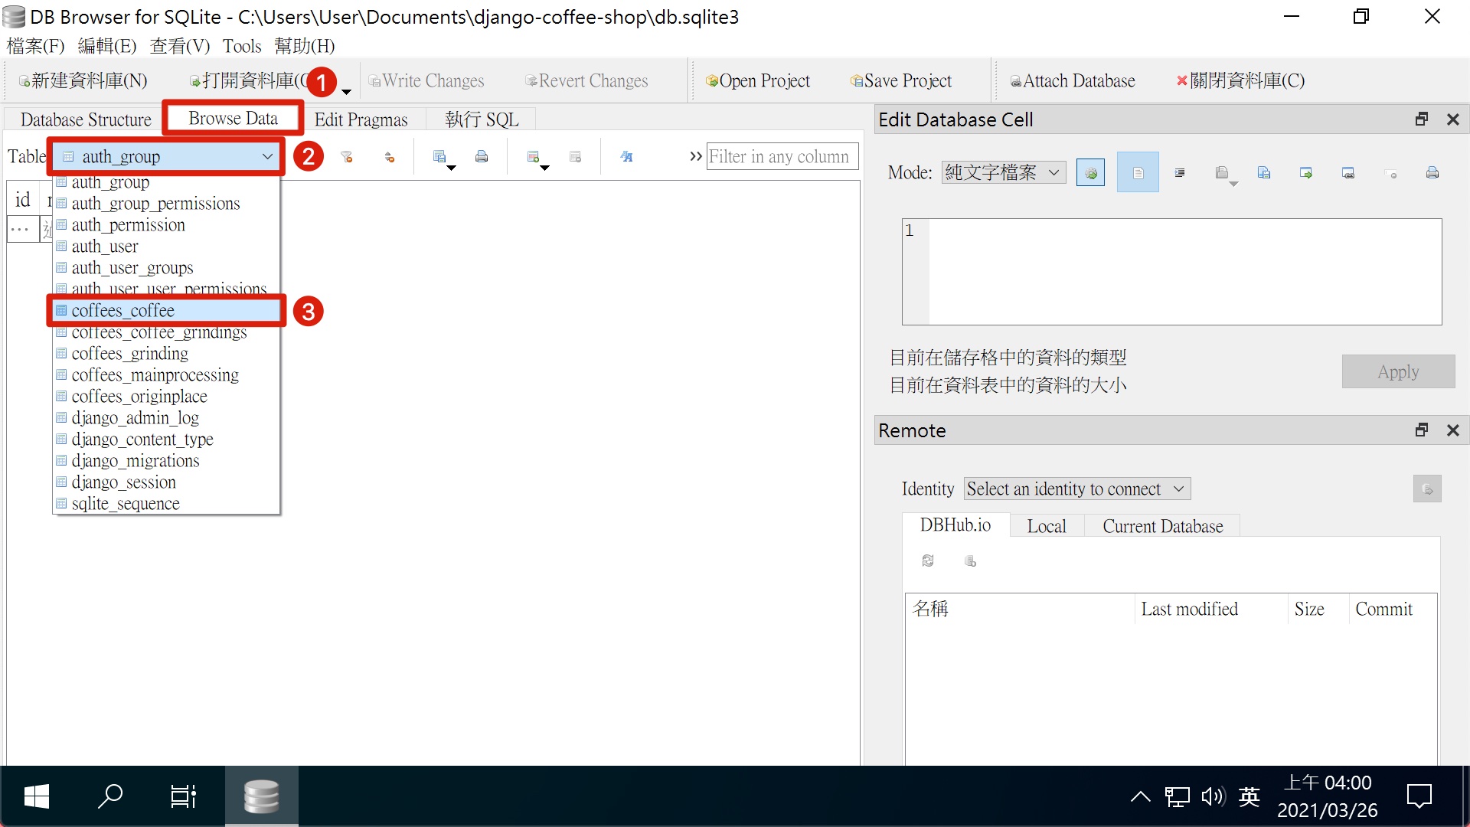Switch to 執行 SQL tab
Image resolution: width=1470 pixels, height=827 pixels.
[x=482, y=119]
